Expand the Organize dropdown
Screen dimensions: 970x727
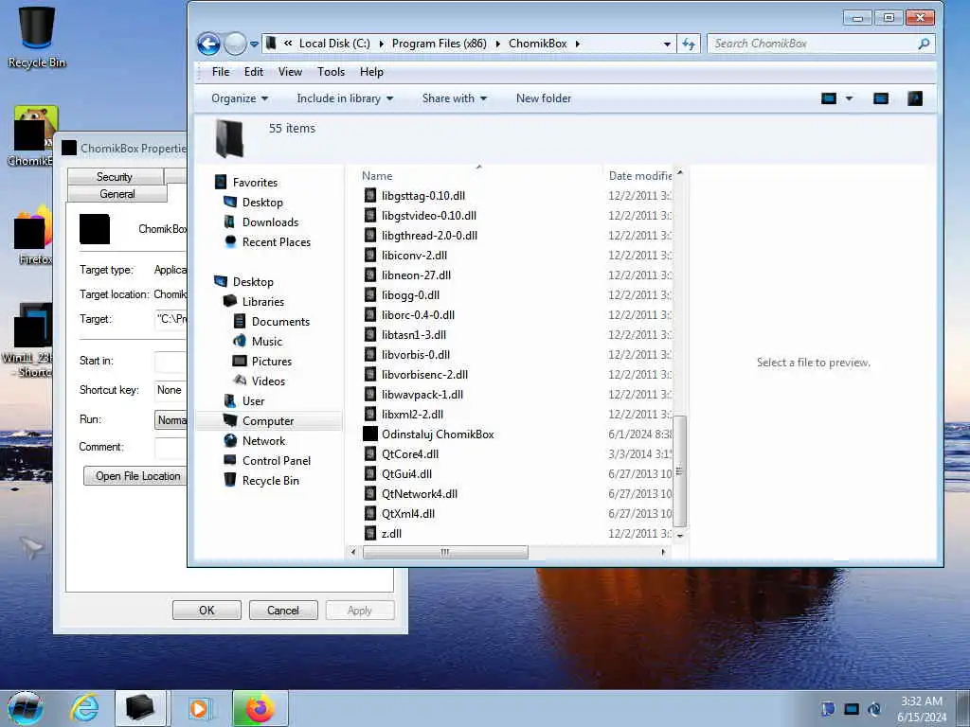coord(240,98)
